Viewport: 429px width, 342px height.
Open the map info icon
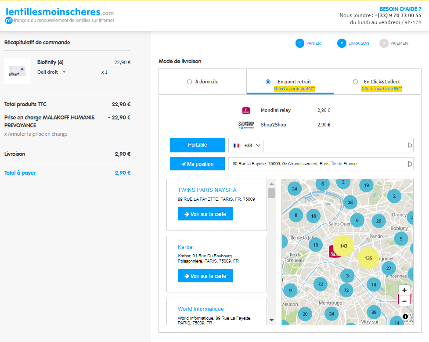click(x=405, y=317)
